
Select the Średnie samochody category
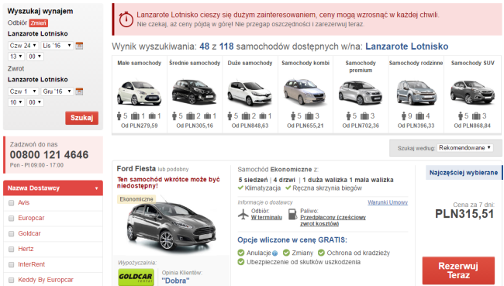coord(195,94)
